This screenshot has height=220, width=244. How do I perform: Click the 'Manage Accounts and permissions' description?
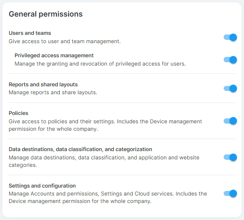coord(108,198)
